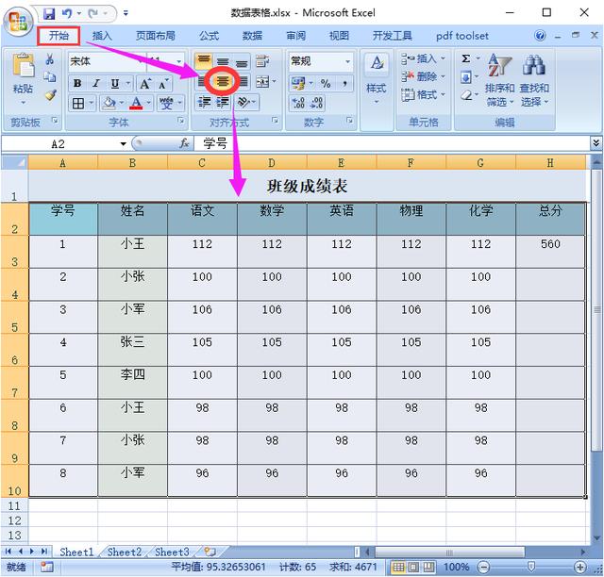This screenshot has width=604, height=577.
Task: Decrease indent in alignment group
Action: point(205,102)
